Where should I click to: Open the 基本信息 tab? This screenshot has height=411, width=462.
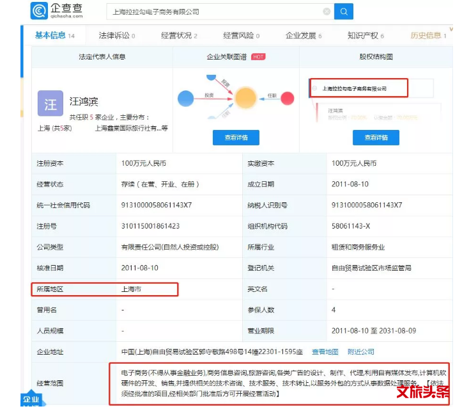54,36
